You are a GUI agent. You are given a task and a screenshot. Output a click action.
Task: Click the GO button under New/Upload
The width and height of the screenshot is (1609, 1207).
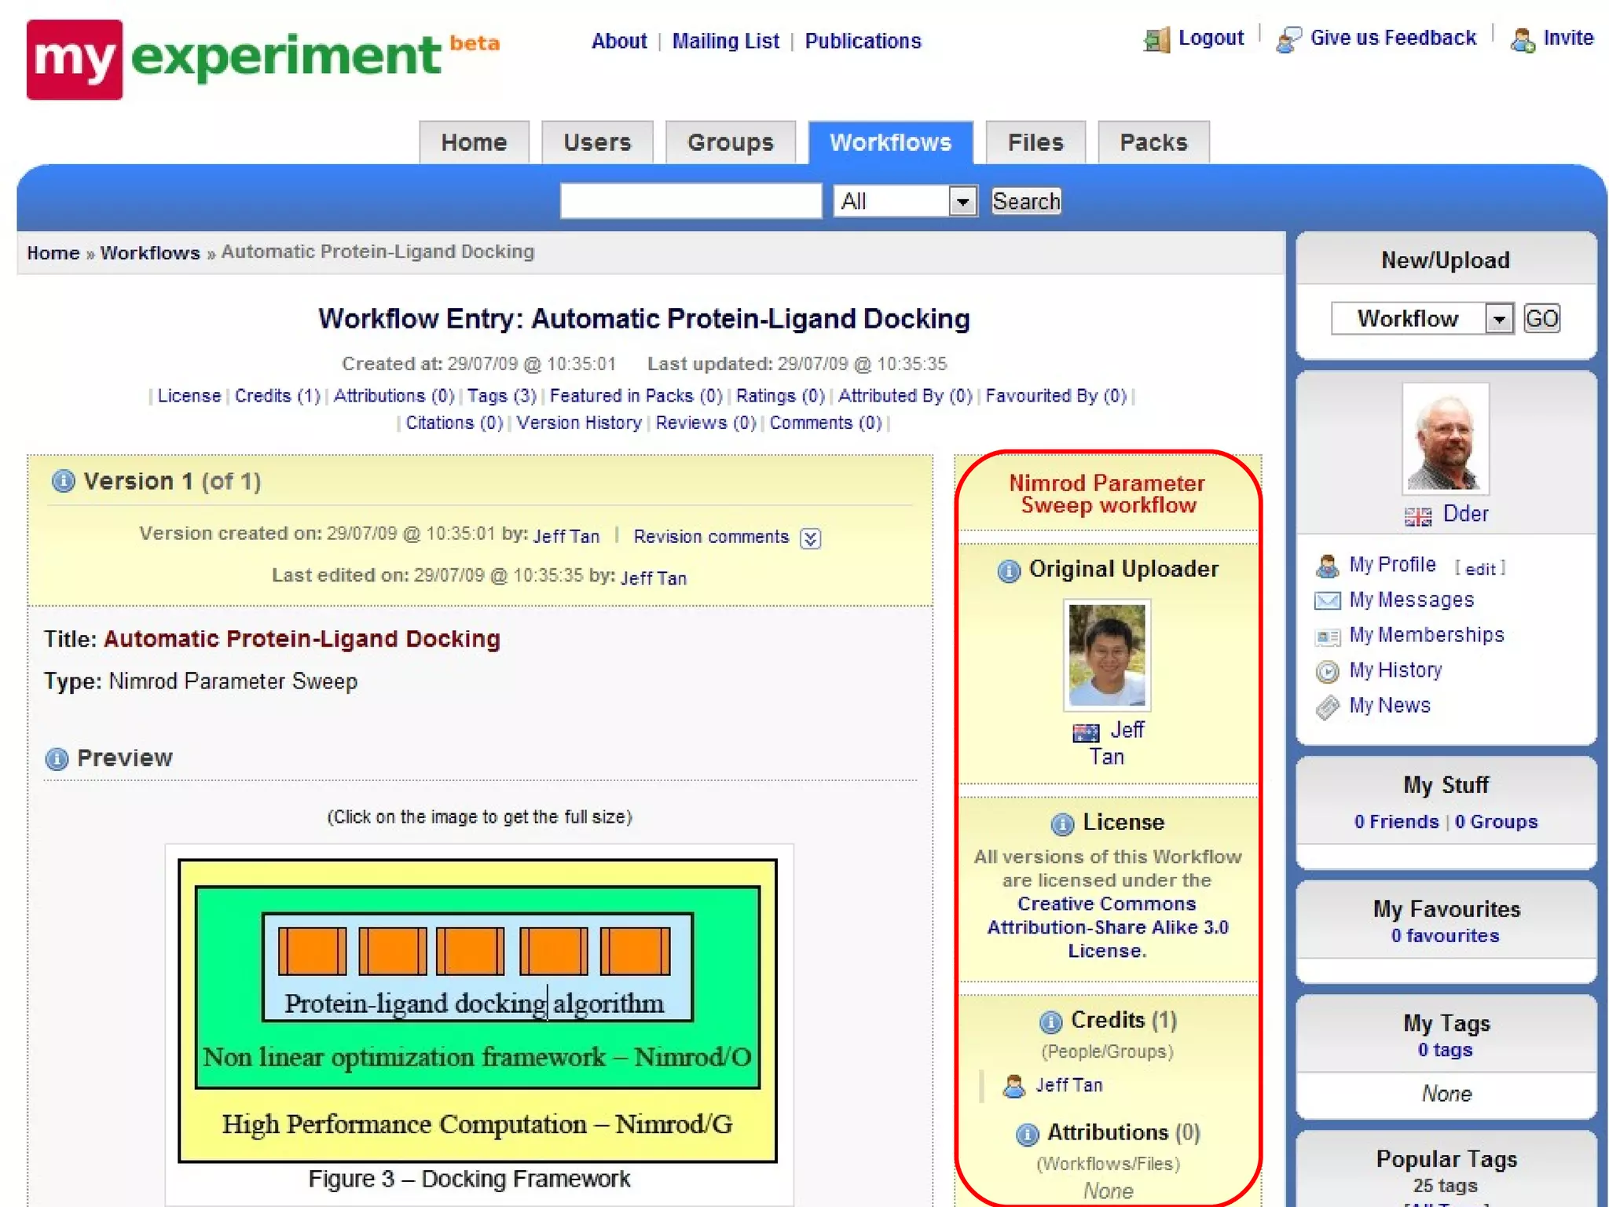pyautogui.click(x=1541, y=319)
